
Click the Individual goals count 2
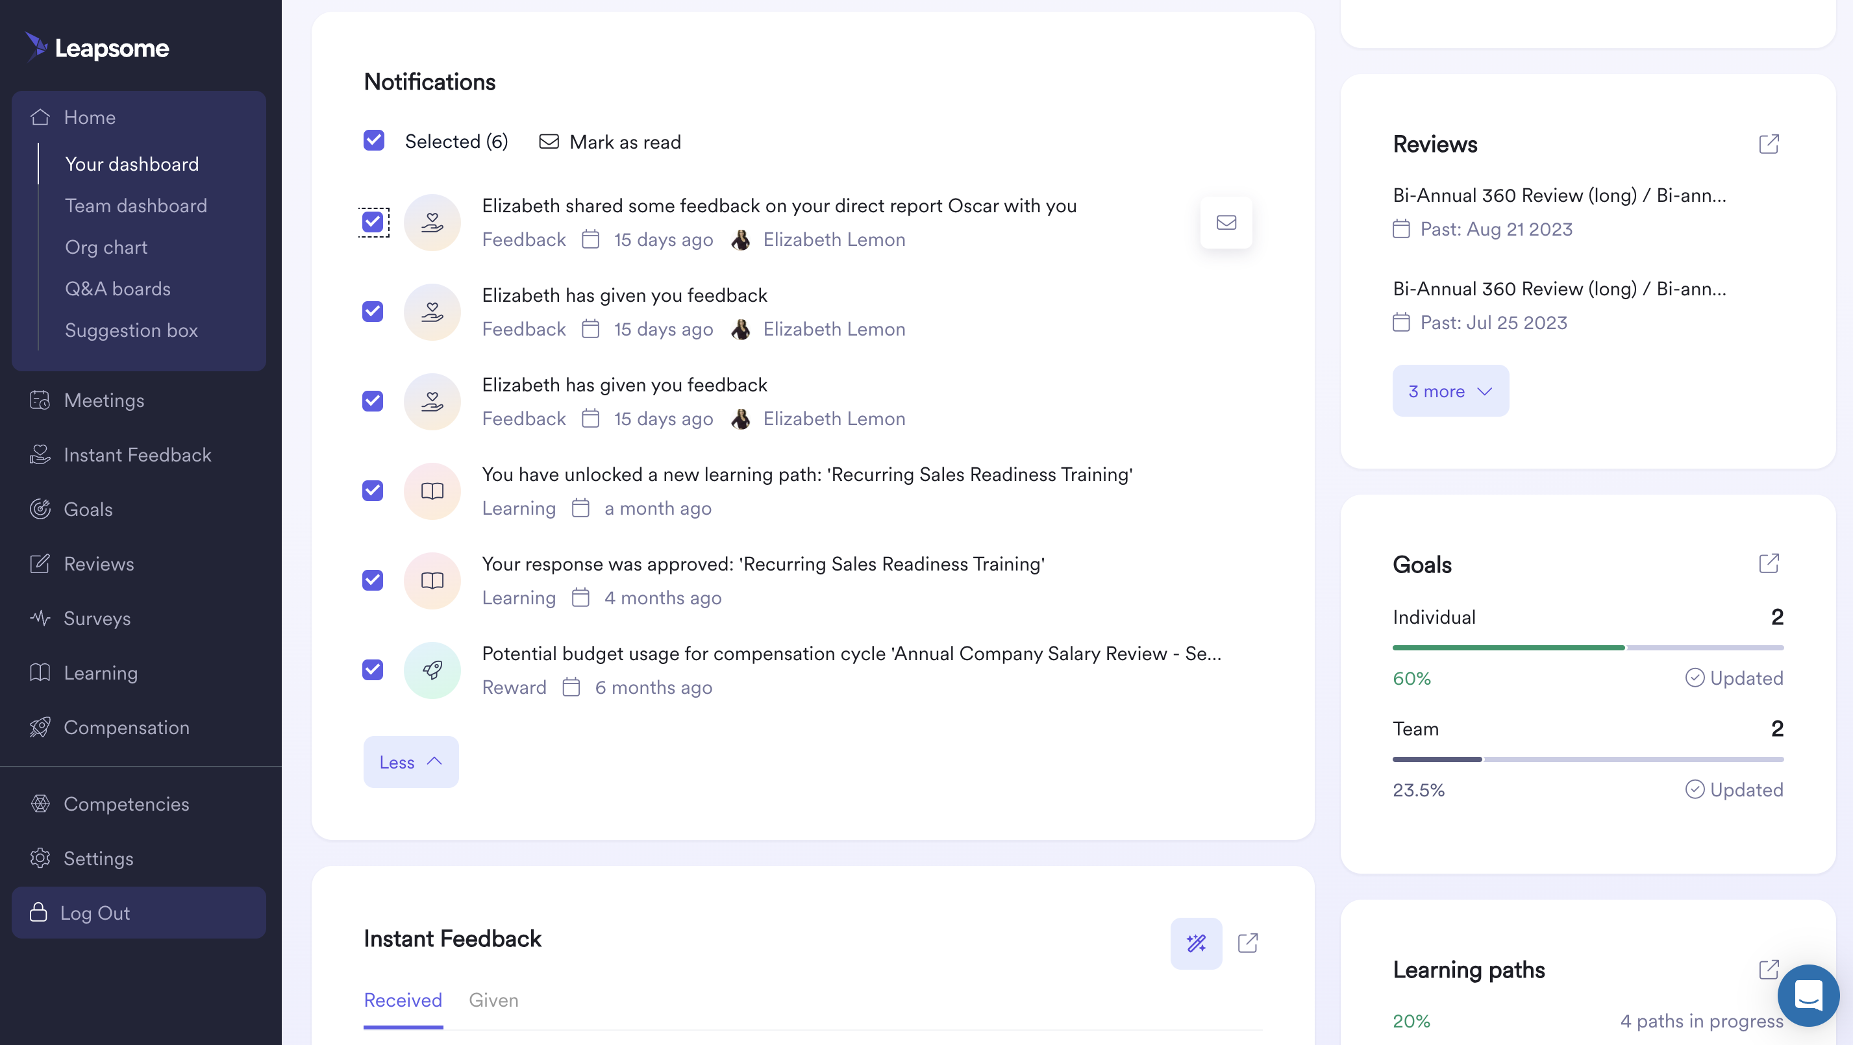1777,617
